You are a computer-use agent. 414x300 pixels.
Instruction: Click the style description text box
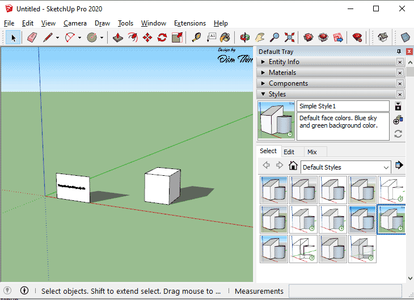343,126
